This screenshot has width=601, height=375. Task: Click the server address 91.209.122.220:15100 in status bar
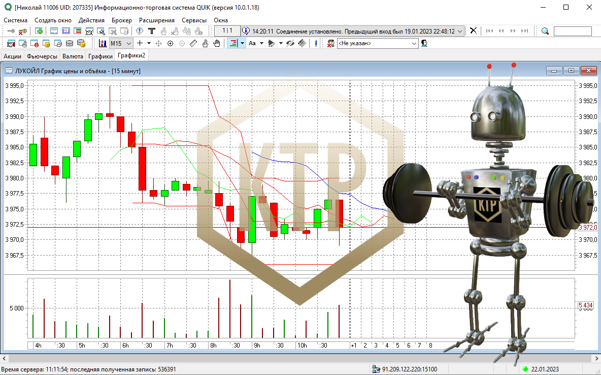(409, 369)
